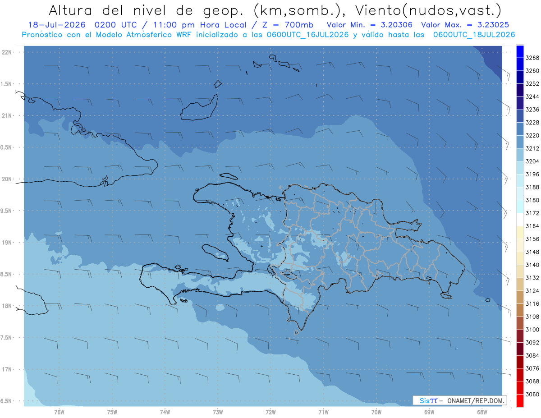Click the '69W' longitude axis label
Image resolution: width=541 pixels, height=418 pixels.
click(429, 412)
